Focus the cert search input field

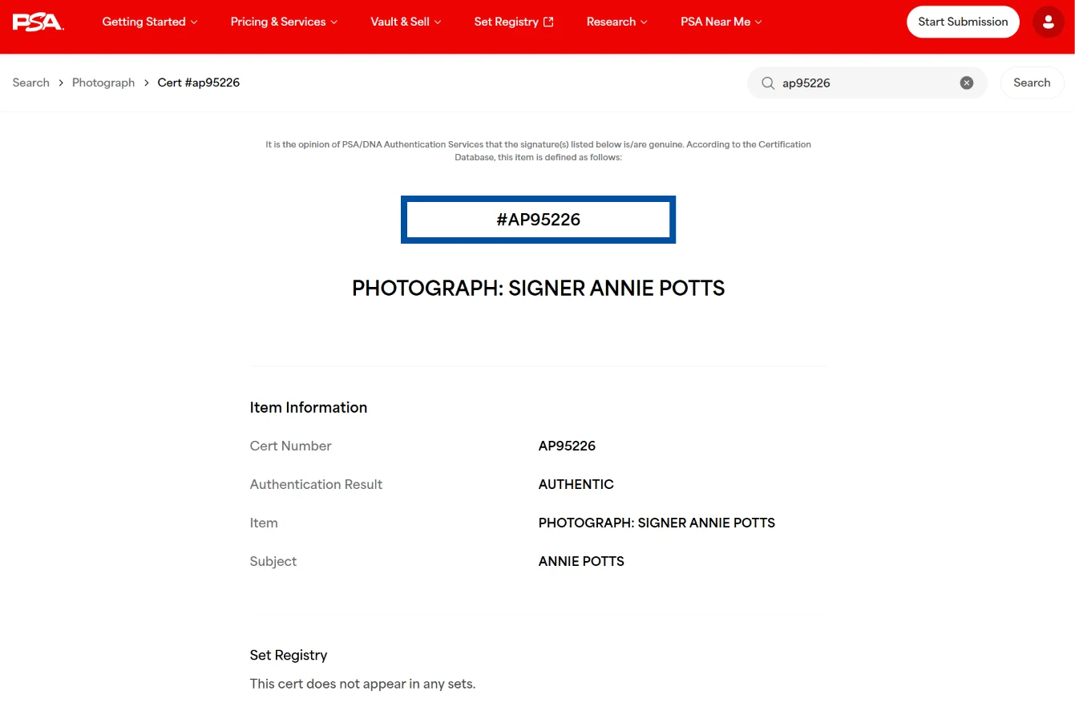pos(866,83)
